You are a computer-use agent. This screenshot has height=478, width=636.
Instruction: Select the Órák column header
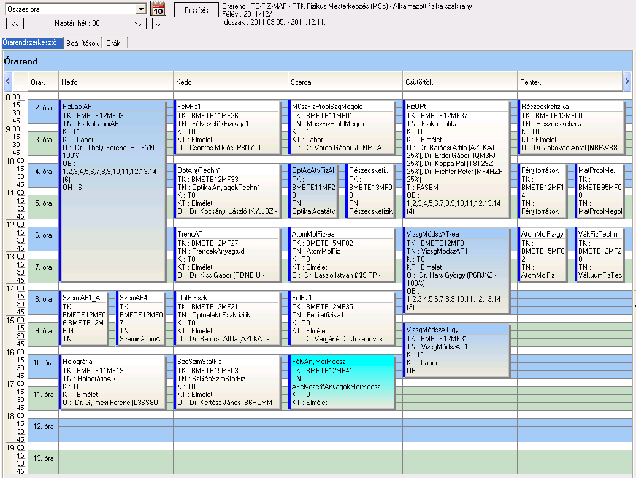(x=44, y=82)
